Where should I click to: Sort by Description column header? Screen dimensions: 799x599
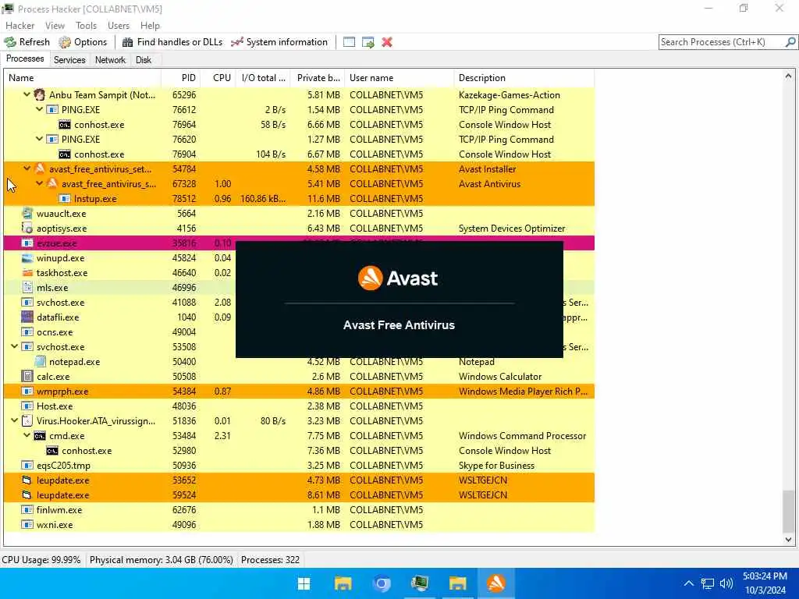pos(524,78)
